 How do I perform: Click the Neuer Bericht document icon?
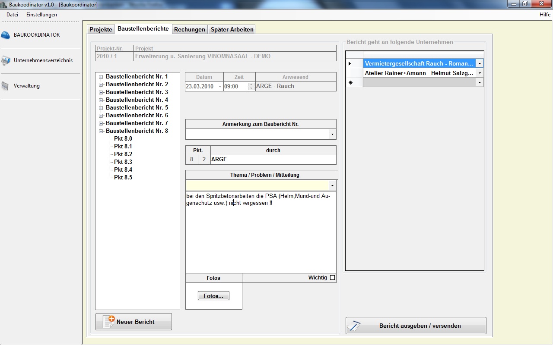tap(109, 322)
